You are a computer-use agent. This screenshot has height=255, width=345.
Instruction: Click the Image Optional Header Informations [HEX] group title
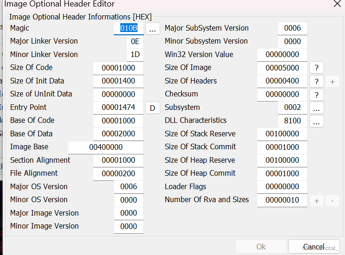80,17
